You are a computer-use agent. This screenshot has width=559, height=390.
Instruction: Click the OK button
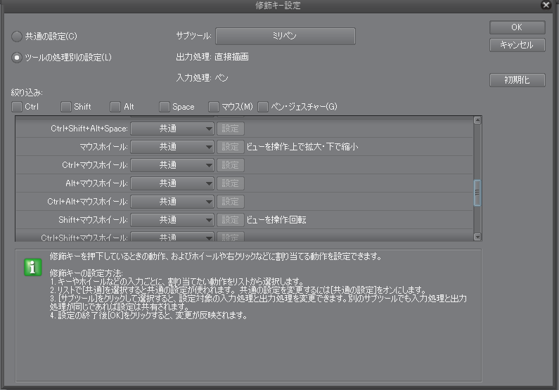pos(517,27)
